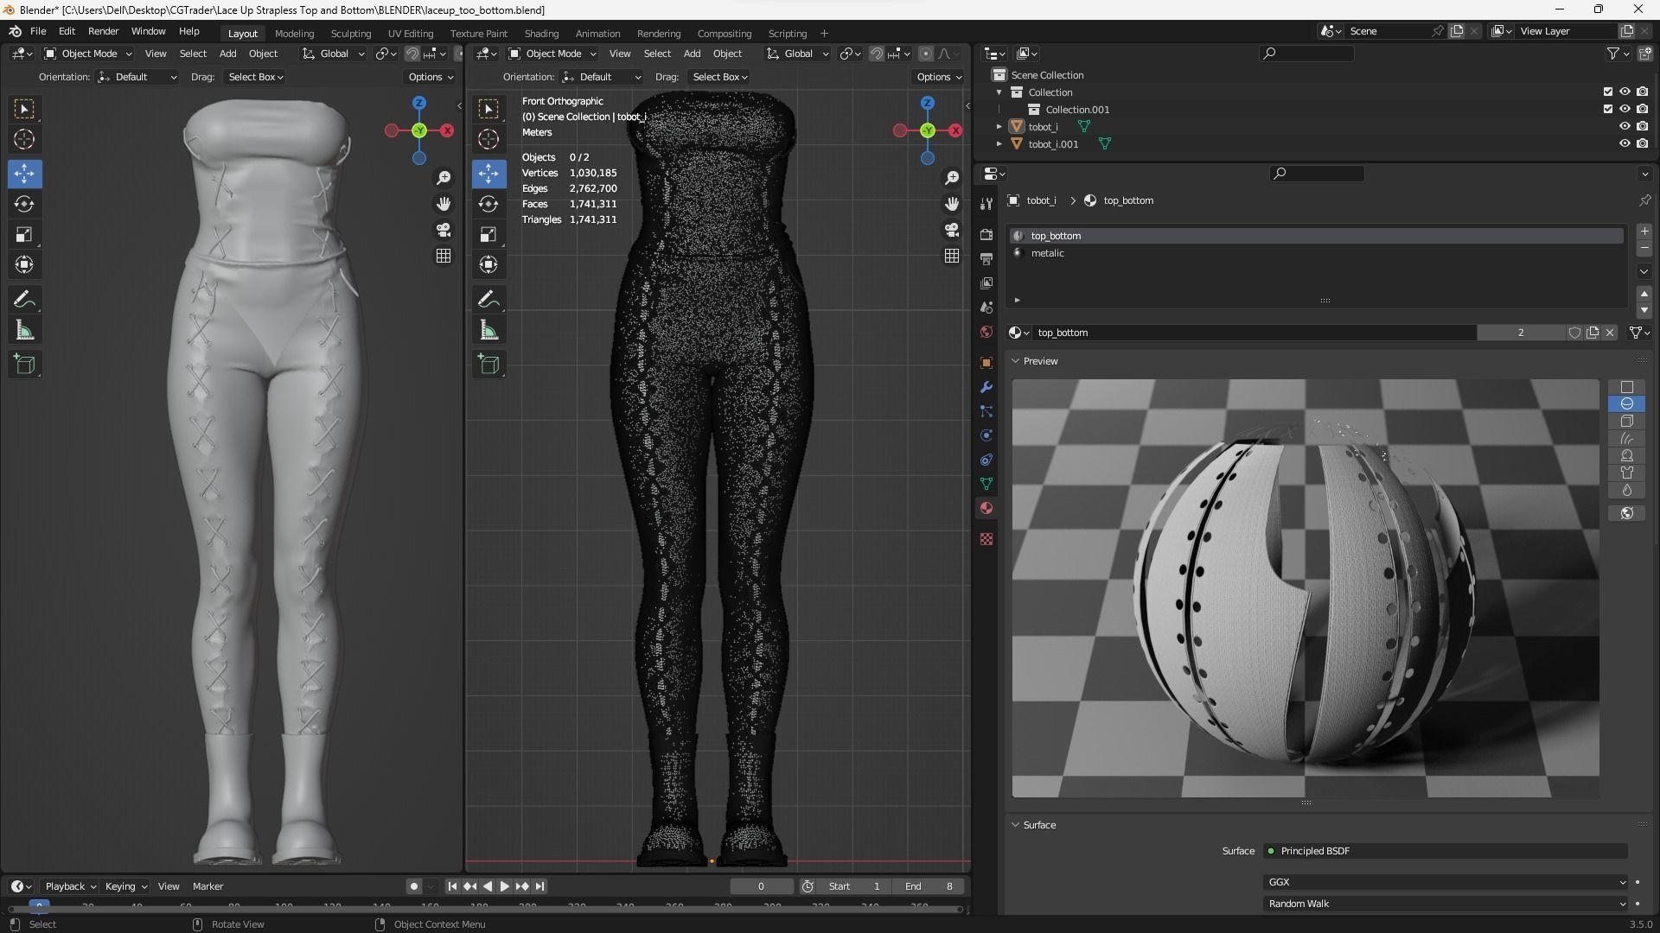Play the animation forward
The width and height of the screenshot is (1660, 933).
pyautogui.click(x=505, y=886)
